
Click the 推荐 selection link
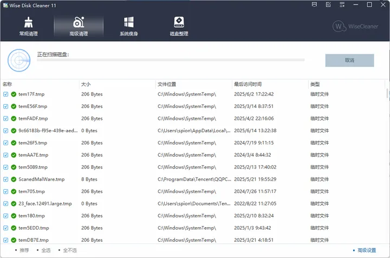tap(24, 250)
